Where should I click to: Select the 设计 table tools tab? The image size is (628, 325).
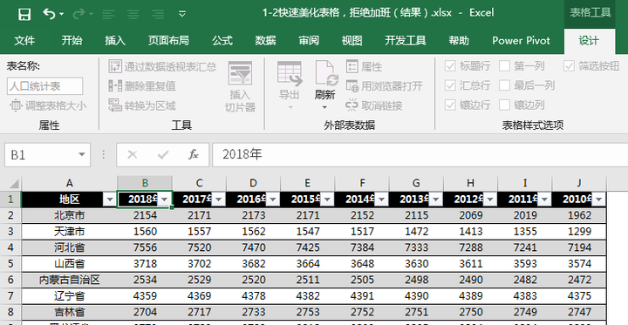tap(589, 40)
